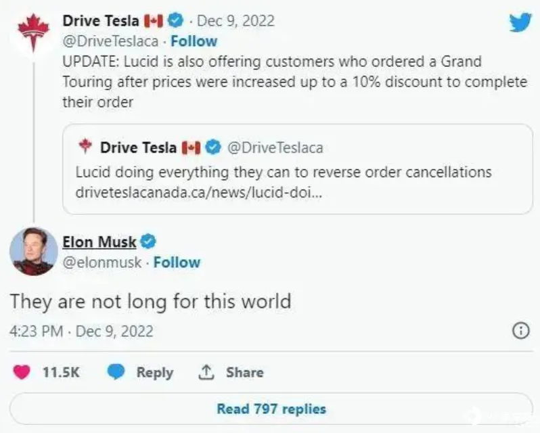Open Elon Musk's profile picture
The width and height of the screenshot is (540, 433).
coord(33,251)
